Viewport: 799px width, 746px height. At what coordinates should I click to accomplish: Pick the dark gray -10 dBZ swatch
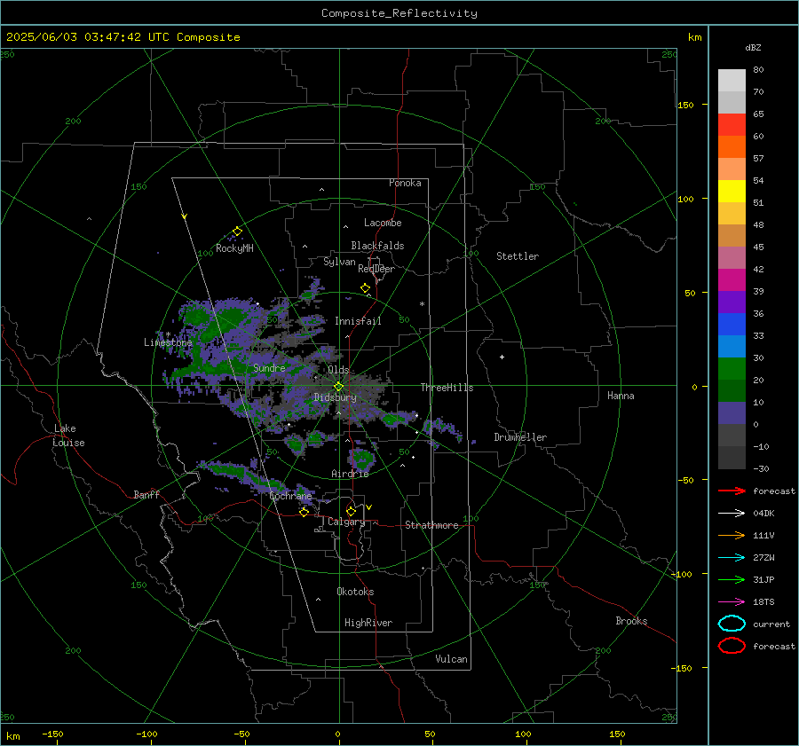point(732,457)
